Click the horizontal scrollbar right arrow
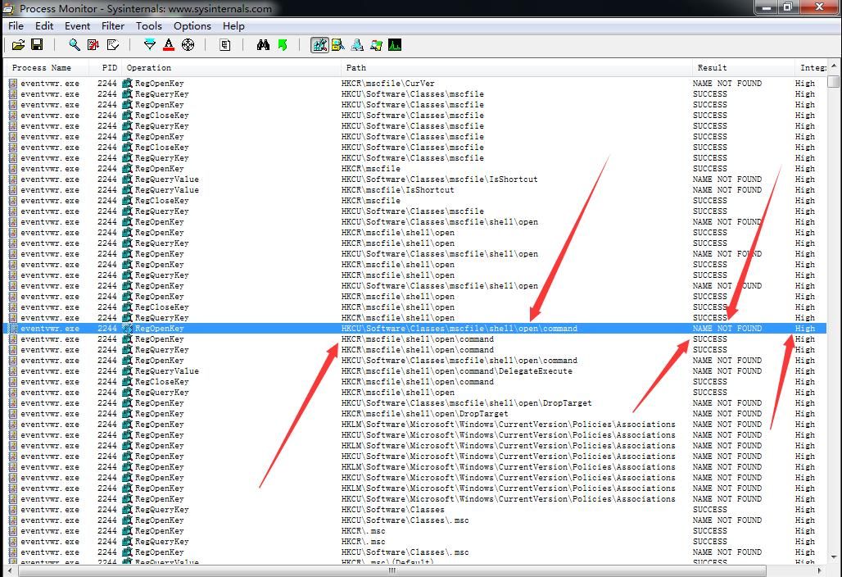The width and height of the screenshot is (842, 577). coord(819,570)
